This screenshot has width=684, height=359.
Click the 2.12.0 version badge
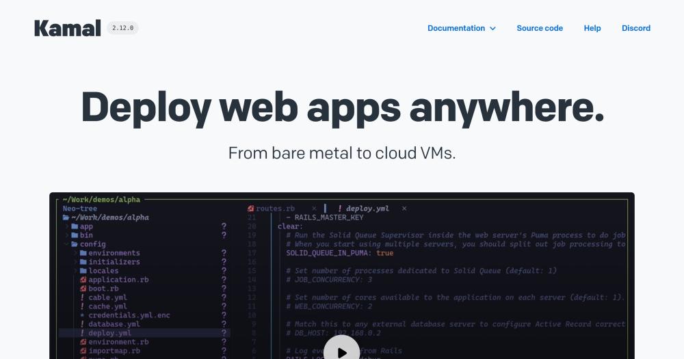point(122,28)
